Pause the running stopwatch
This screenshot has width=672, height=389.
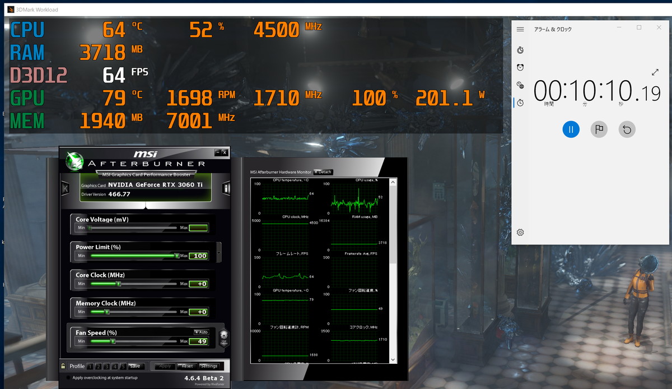click(571, 129)
